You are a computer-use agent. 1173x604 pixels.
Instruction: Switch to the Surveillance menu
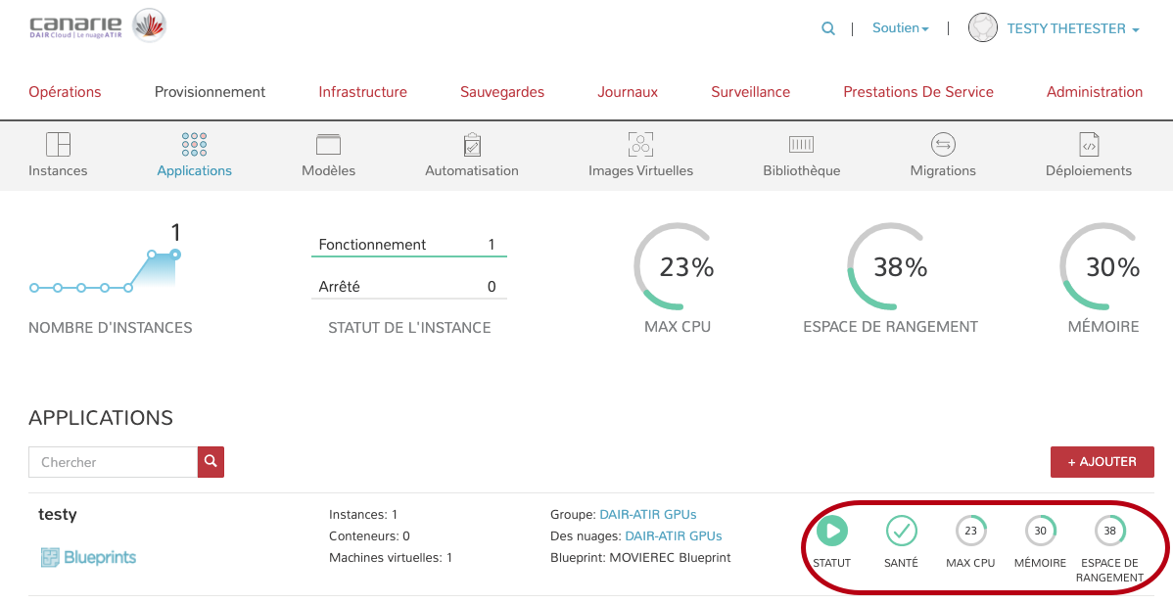click(750, 92)
